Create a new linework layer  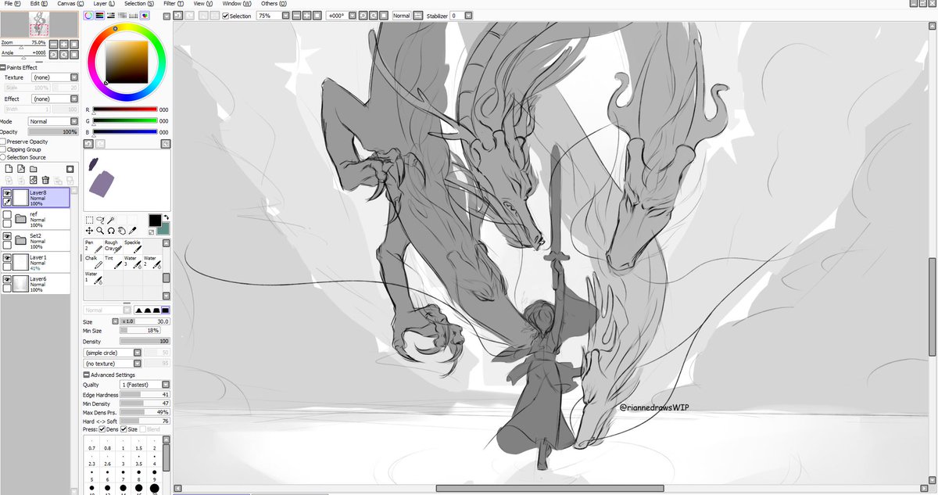pos(21,168)
